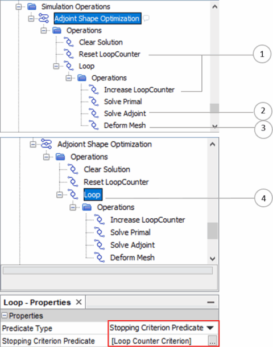Click the Deform Mesh icon in lower tree
Screen dimensions: 273x347
click(100, 258)
